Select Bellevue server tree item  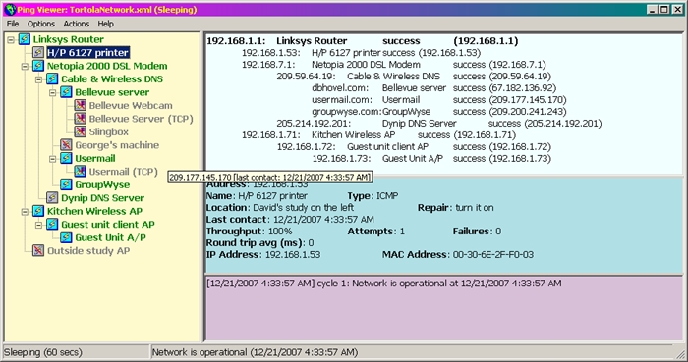point(112,92)
